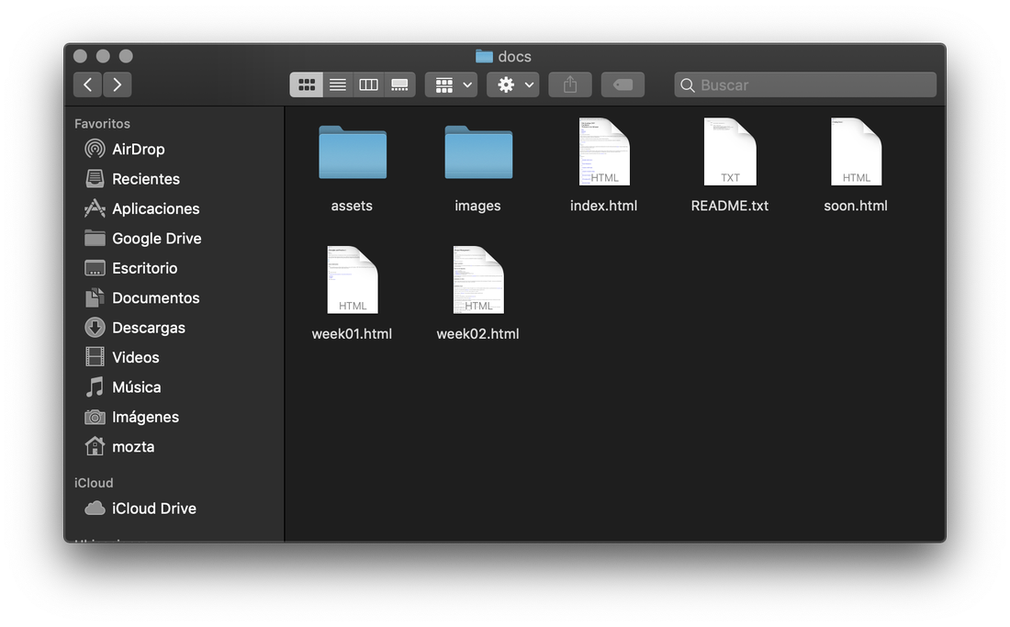This screenshot has width=1010, height=627.
Task: Click the Documentos document icon
Action: [x=95, y=297]
